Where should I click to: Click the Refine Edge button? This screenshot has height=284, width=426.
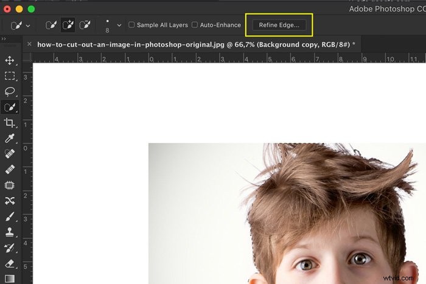click(279, 25)
